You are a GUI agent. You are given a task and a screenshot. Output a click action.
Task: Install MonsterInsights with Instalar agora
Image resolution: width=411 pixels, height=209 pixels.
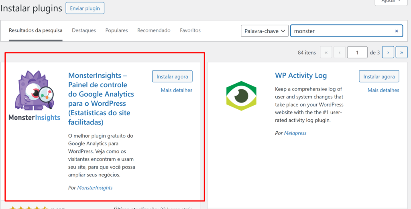click(x=172, y=76)
